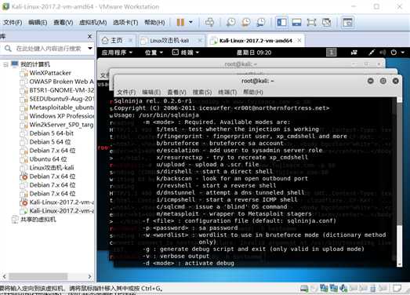Toggle the thumbnail bar view icon
Screen dimensions: 410x295
(296, 22)
